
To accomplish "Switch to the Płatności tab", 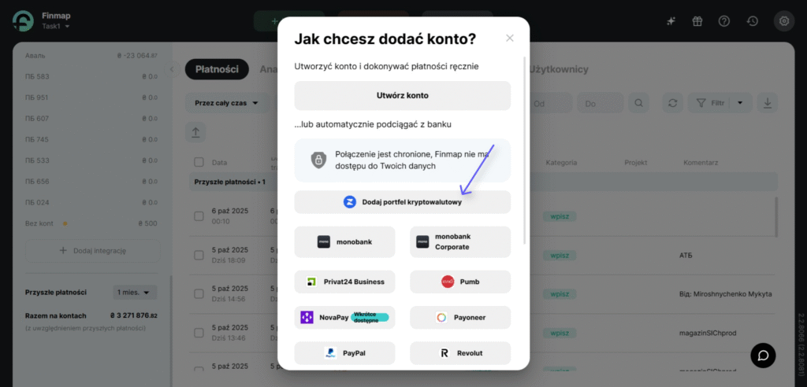I will point(217,69).
